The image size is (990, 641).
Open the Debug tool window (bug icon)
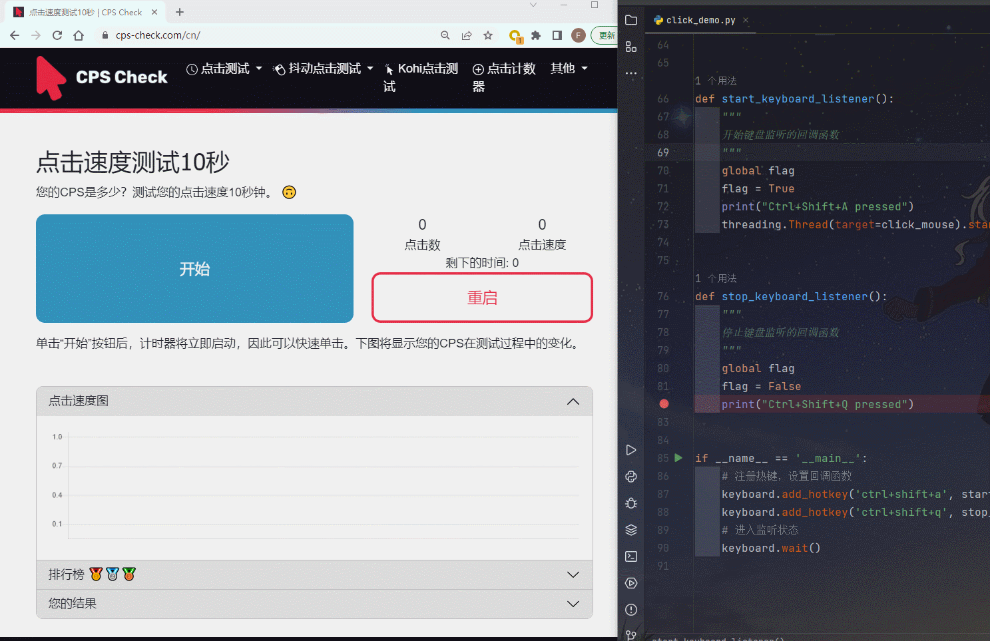pyautogui.click(x=630, y=503)
